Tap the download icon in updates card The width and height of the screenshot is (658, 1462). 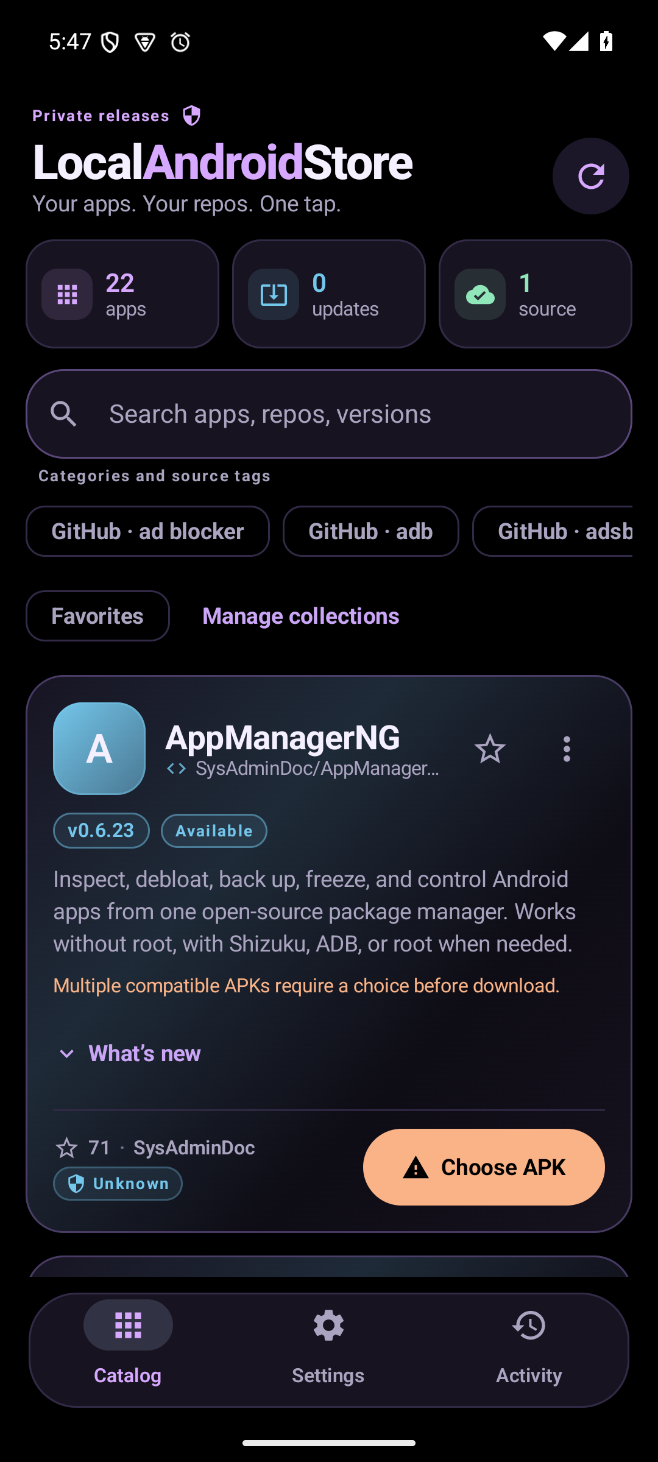pos(274,294)
